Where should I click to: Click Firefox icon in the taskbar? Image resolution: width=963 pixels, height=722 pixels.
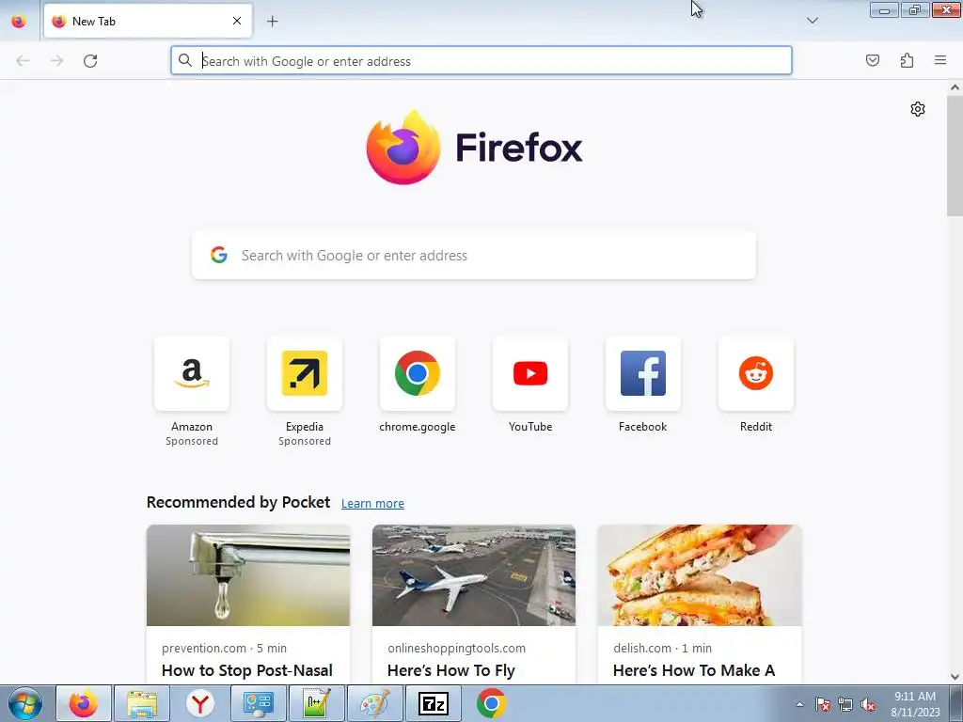[84, 703]
